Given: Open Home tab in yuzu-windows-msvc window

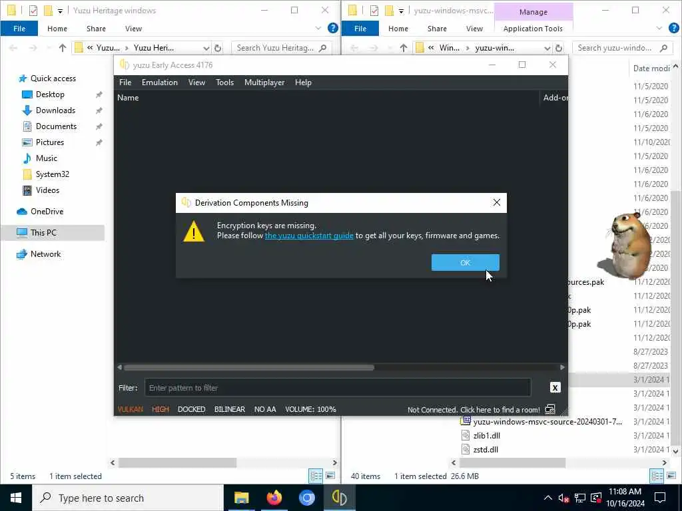Looking at the screenshot, I should (398, 29).
